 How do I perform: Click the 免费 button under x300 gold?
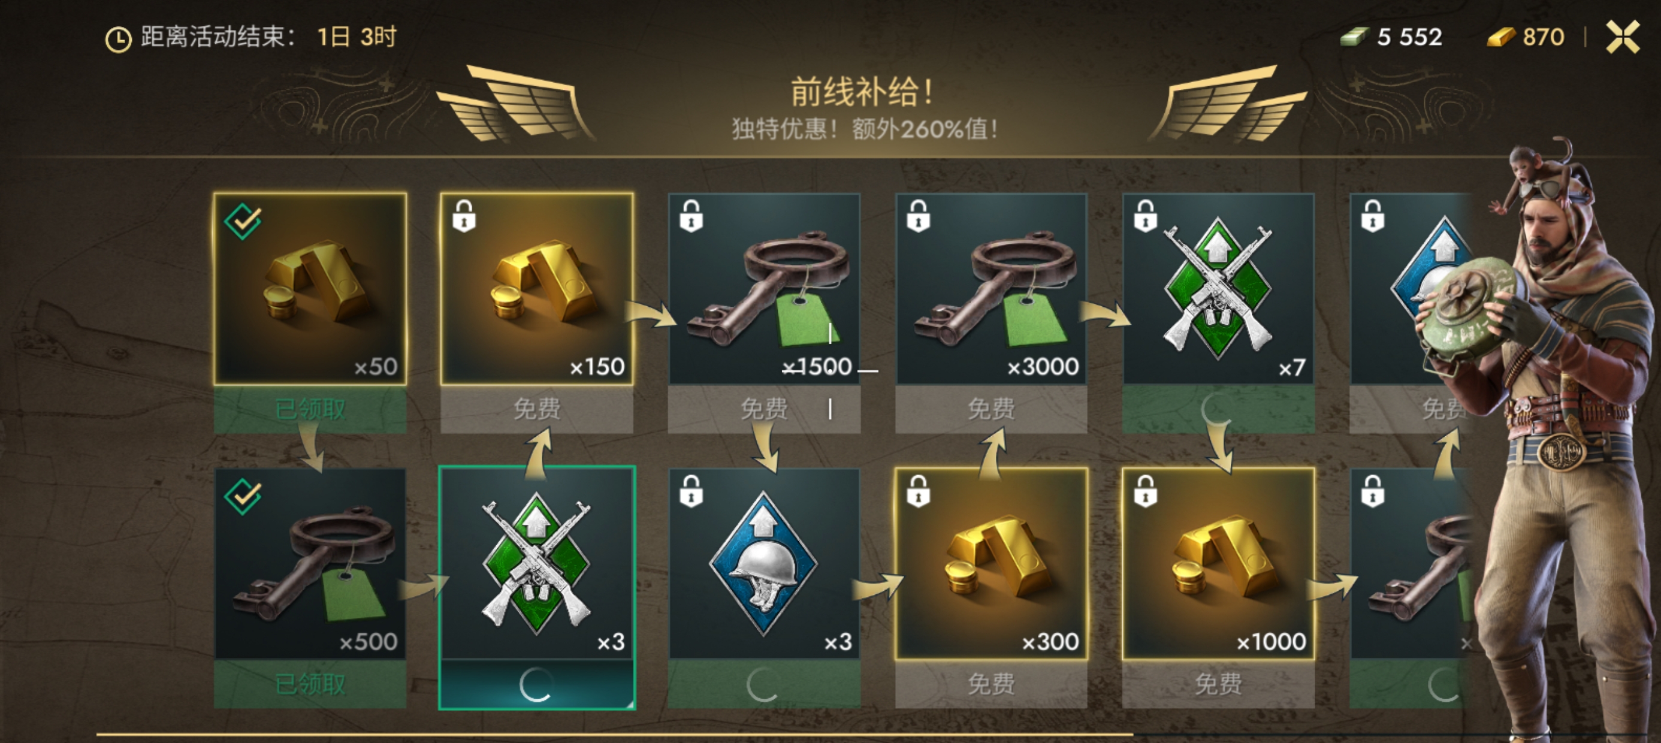pos(991,684)
